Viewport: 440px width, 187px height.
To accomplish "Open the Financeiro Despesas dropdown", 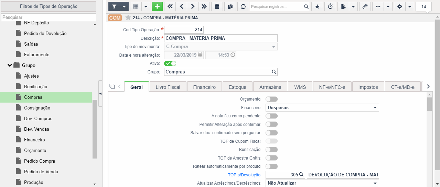I will pos(322,107).
